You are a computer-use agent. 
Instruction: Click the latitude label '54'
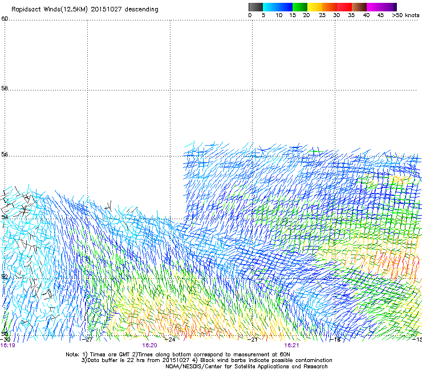coord(5,217)
